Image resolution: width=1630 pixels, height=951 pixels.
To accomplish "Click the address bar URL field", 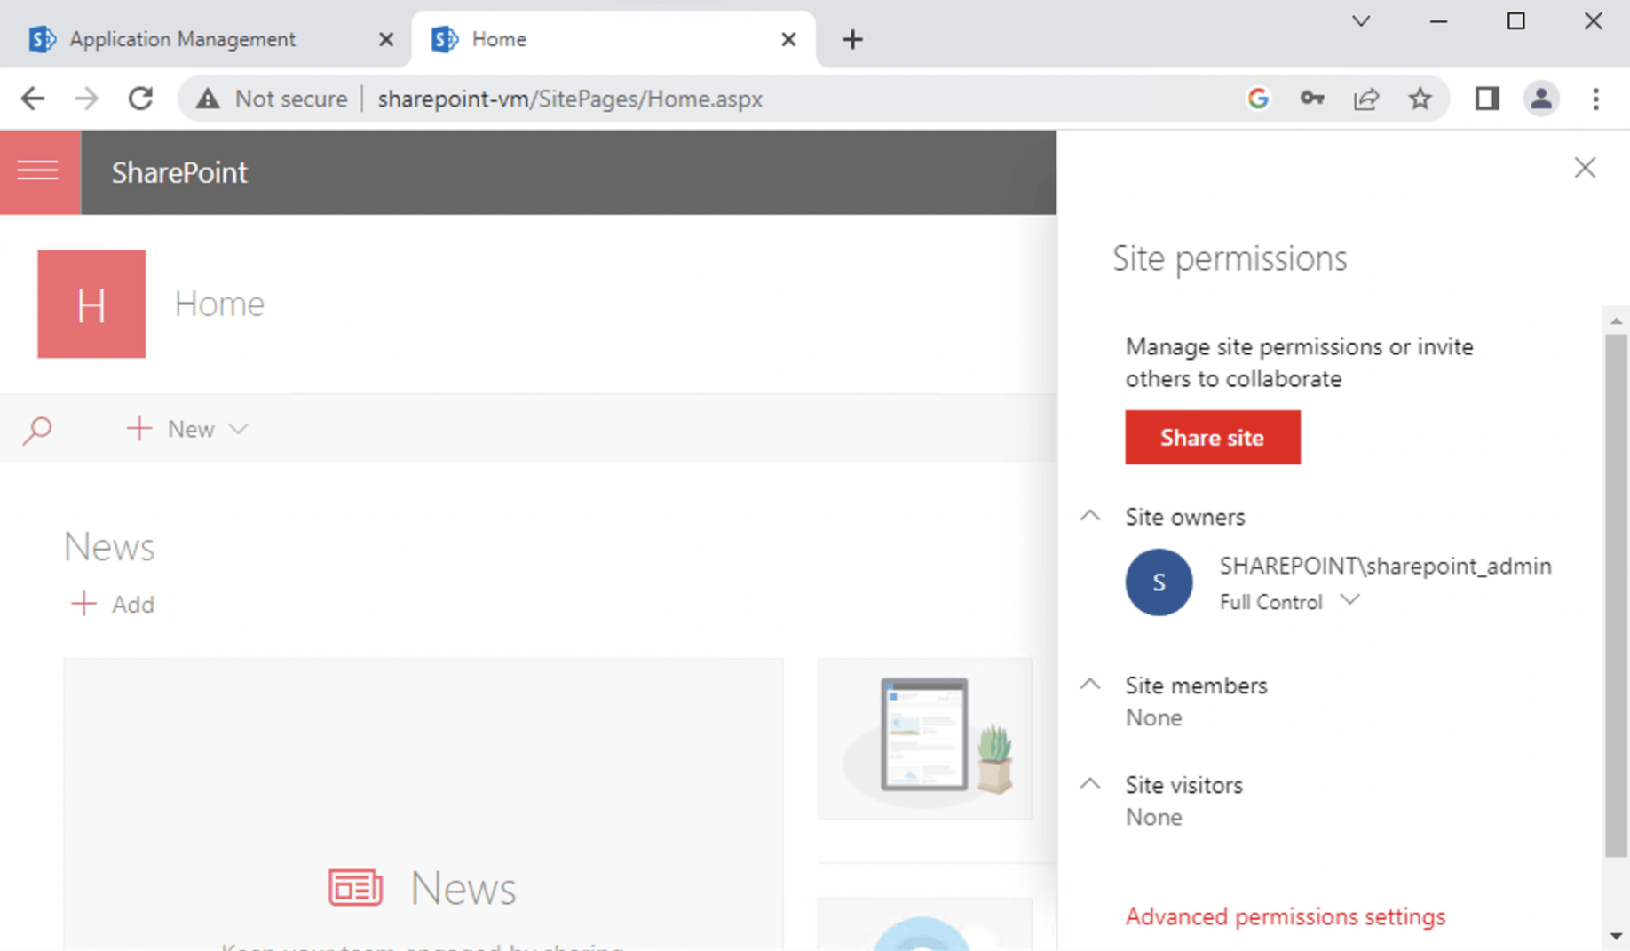I will tap(570, 99).
